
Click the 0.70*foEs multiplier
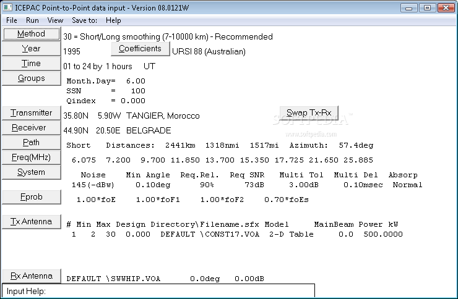(x=287, y=200)
